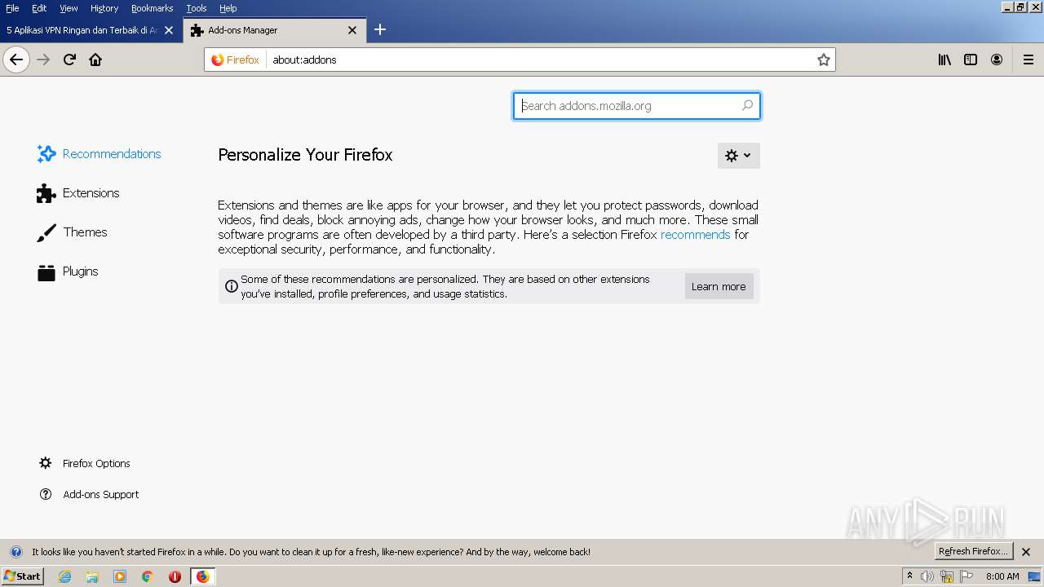
Task: Show sidebars via the sidebar icon
Action: point(971,60)
